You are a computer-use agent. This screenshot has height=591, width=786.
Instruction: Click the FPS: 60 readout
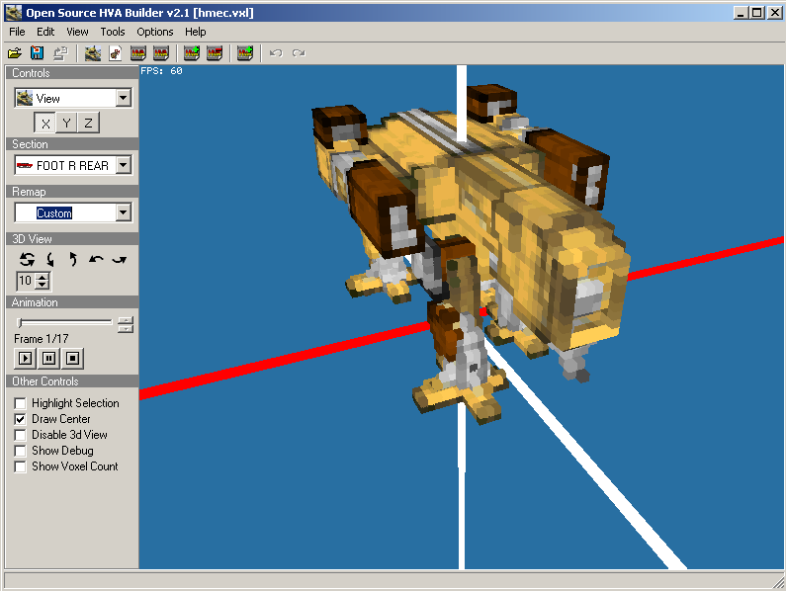[161, 71]
